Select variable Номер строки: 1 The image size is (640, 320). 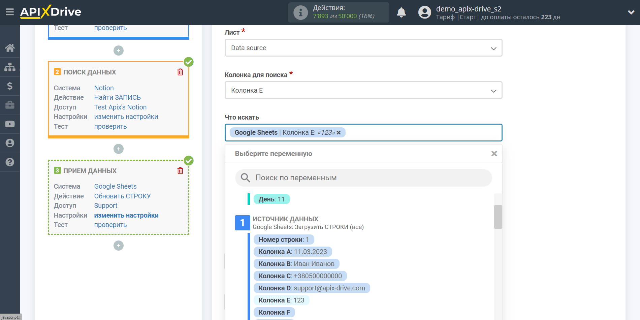pos(284,239)
